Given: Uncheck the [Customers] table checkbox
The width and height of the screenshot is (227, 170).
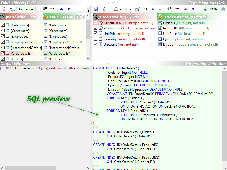Looking at the screenshot, I should click(3, 31).
